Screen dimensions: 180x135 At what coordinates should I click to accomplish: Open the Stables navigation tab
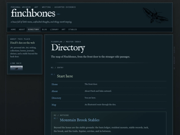73,30
